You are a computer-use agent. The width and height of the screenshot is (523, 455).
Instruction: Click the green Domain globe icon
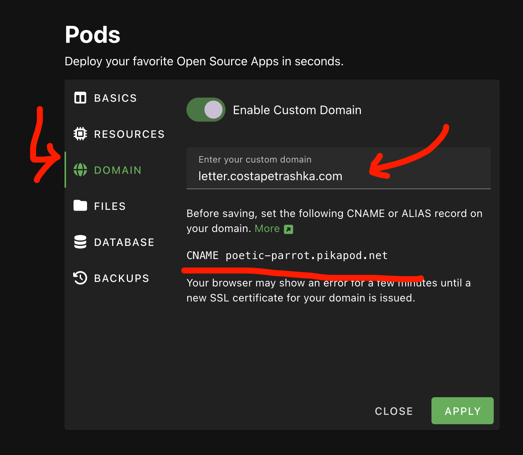(x=80, y=170)
